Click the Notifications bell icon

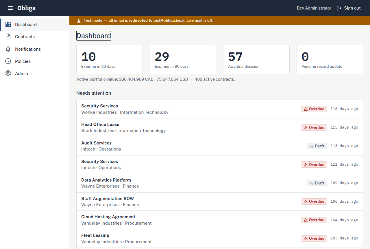click(x=8, y=49)
